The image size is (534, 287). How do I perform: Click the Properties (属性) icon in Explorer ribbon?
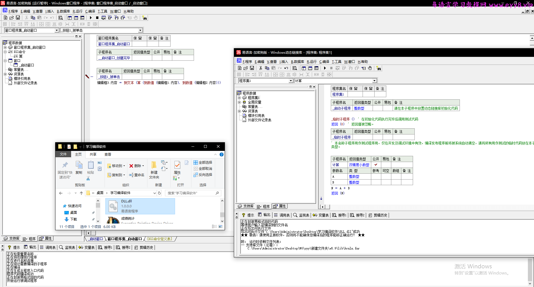pos(177,167)
